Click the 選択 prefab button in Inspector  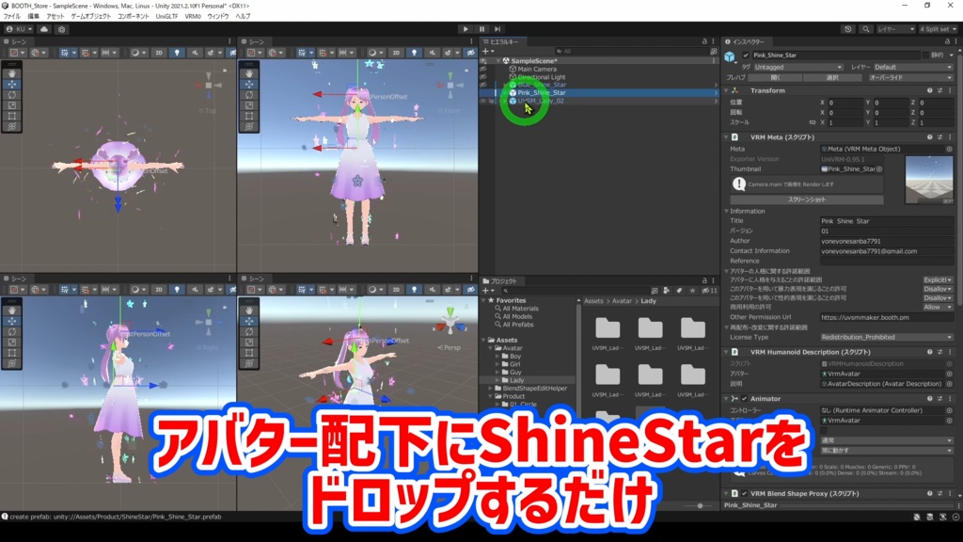[x=832, y=78]
